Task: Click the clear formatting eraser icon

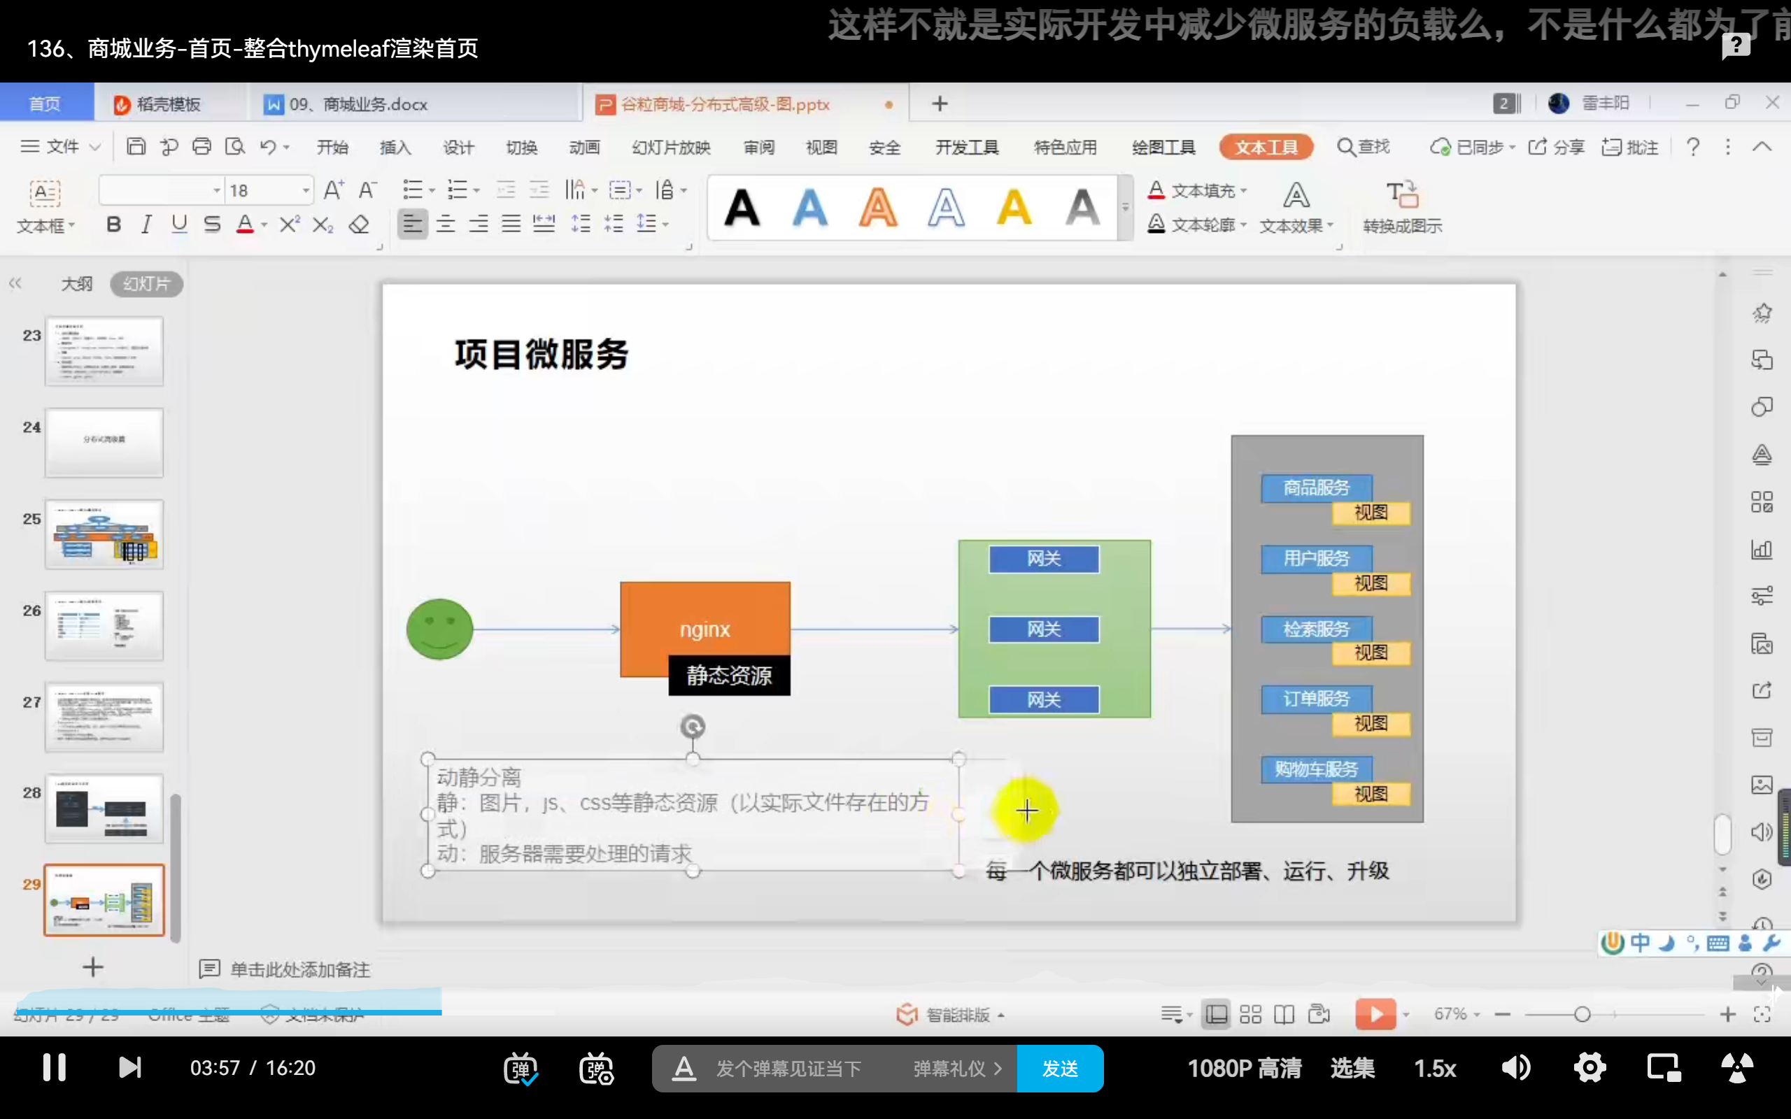Action: click(x=359, y=224)
